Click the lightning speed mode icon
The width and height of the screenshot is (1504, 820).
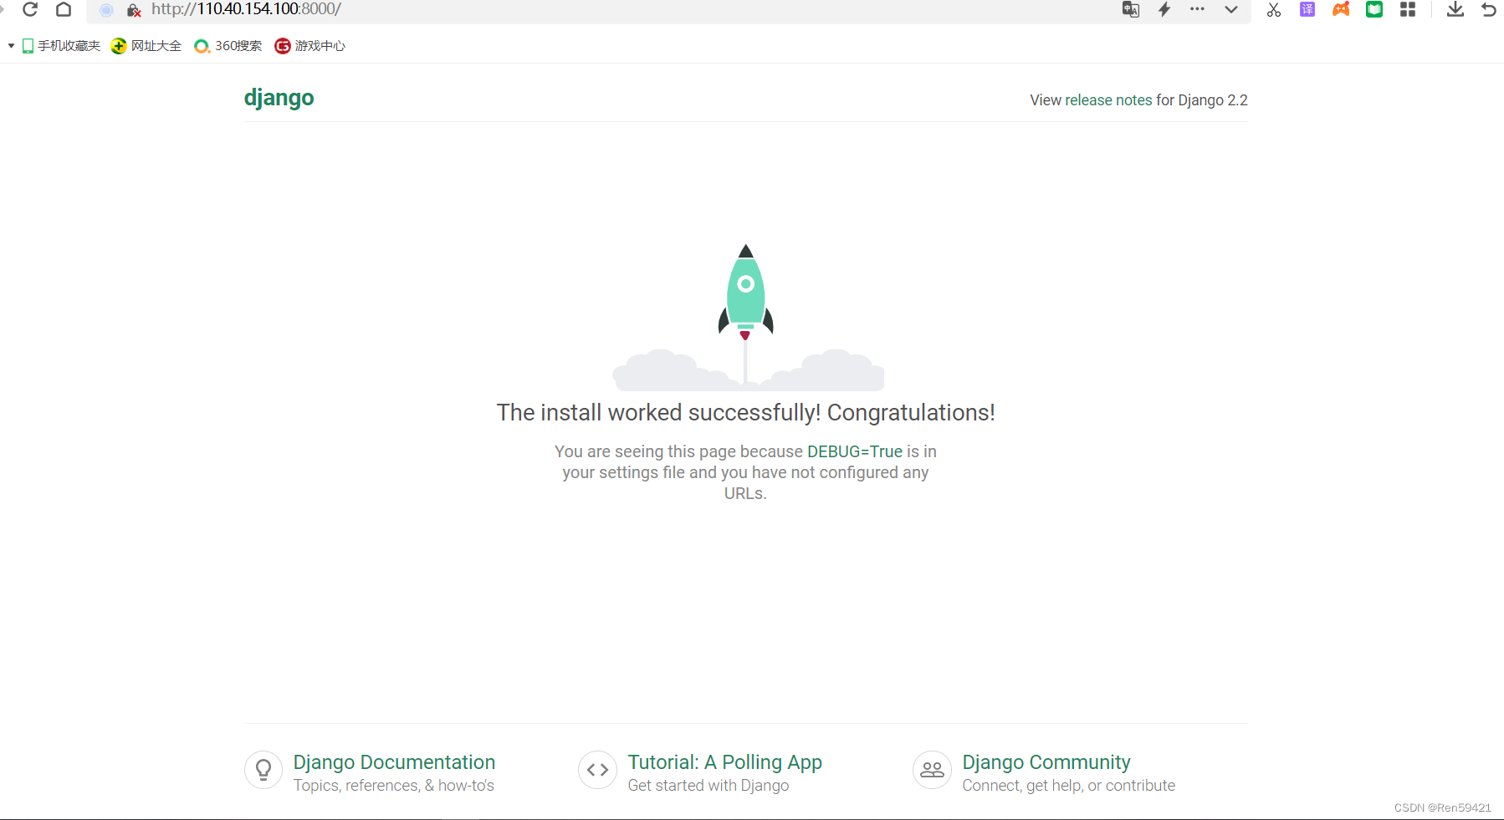pyautogui.click(x=1164, y=9)
